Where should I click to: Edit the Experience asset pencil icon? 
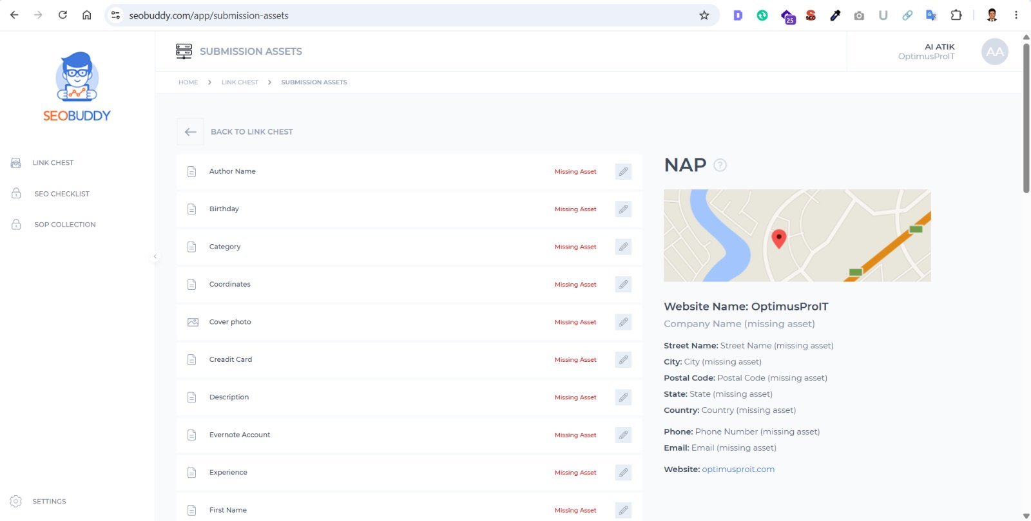click(x=623, y=473)
